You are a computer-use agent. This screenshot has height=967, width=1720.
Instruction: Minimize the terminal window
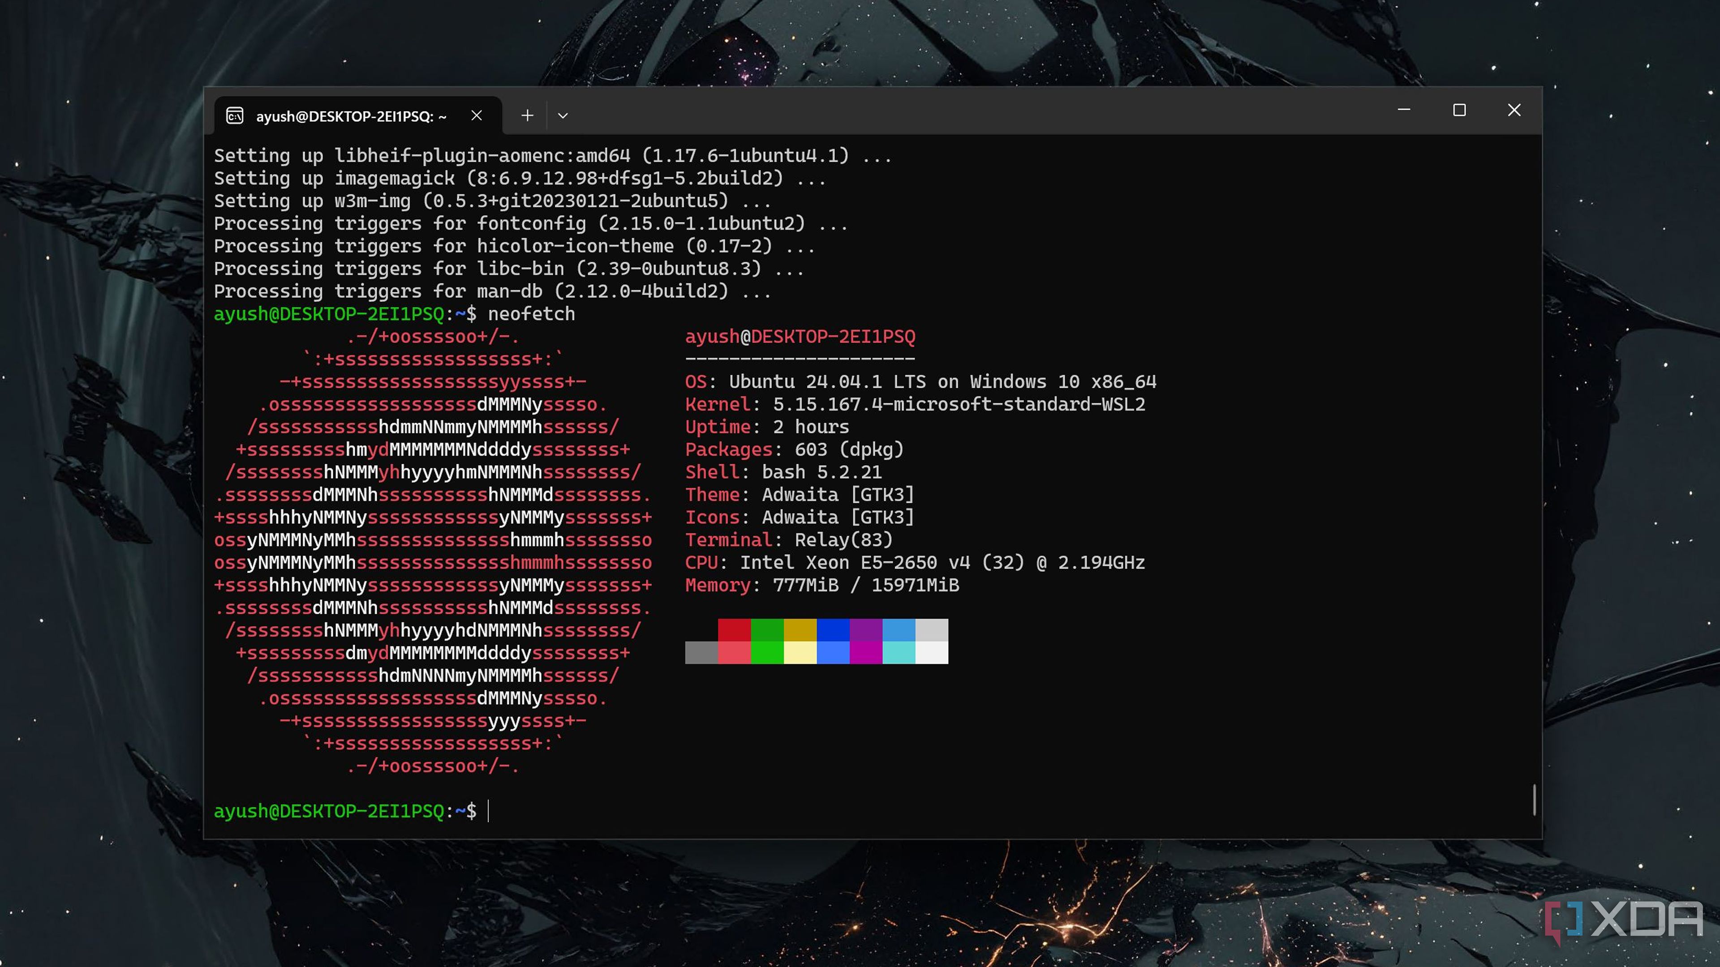pyautogui.click(x=1403, y=110)
